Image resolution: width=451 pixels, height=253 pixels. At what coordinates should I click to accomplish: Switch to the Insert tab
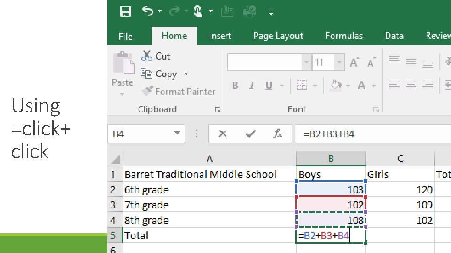(x=220, y=36)
